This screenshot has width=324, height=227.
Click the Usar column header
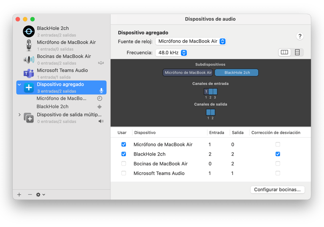[x=122, y=133]
